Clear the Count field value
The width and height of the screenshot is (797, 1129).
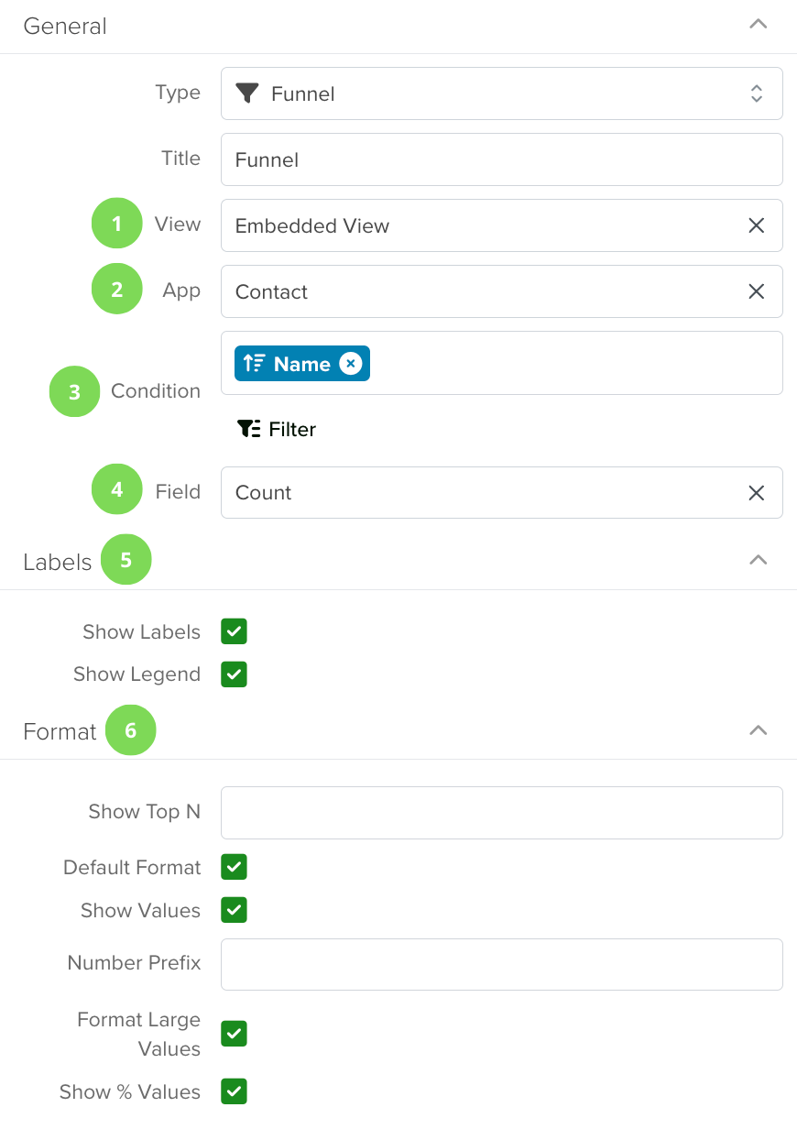pos(756,493)
